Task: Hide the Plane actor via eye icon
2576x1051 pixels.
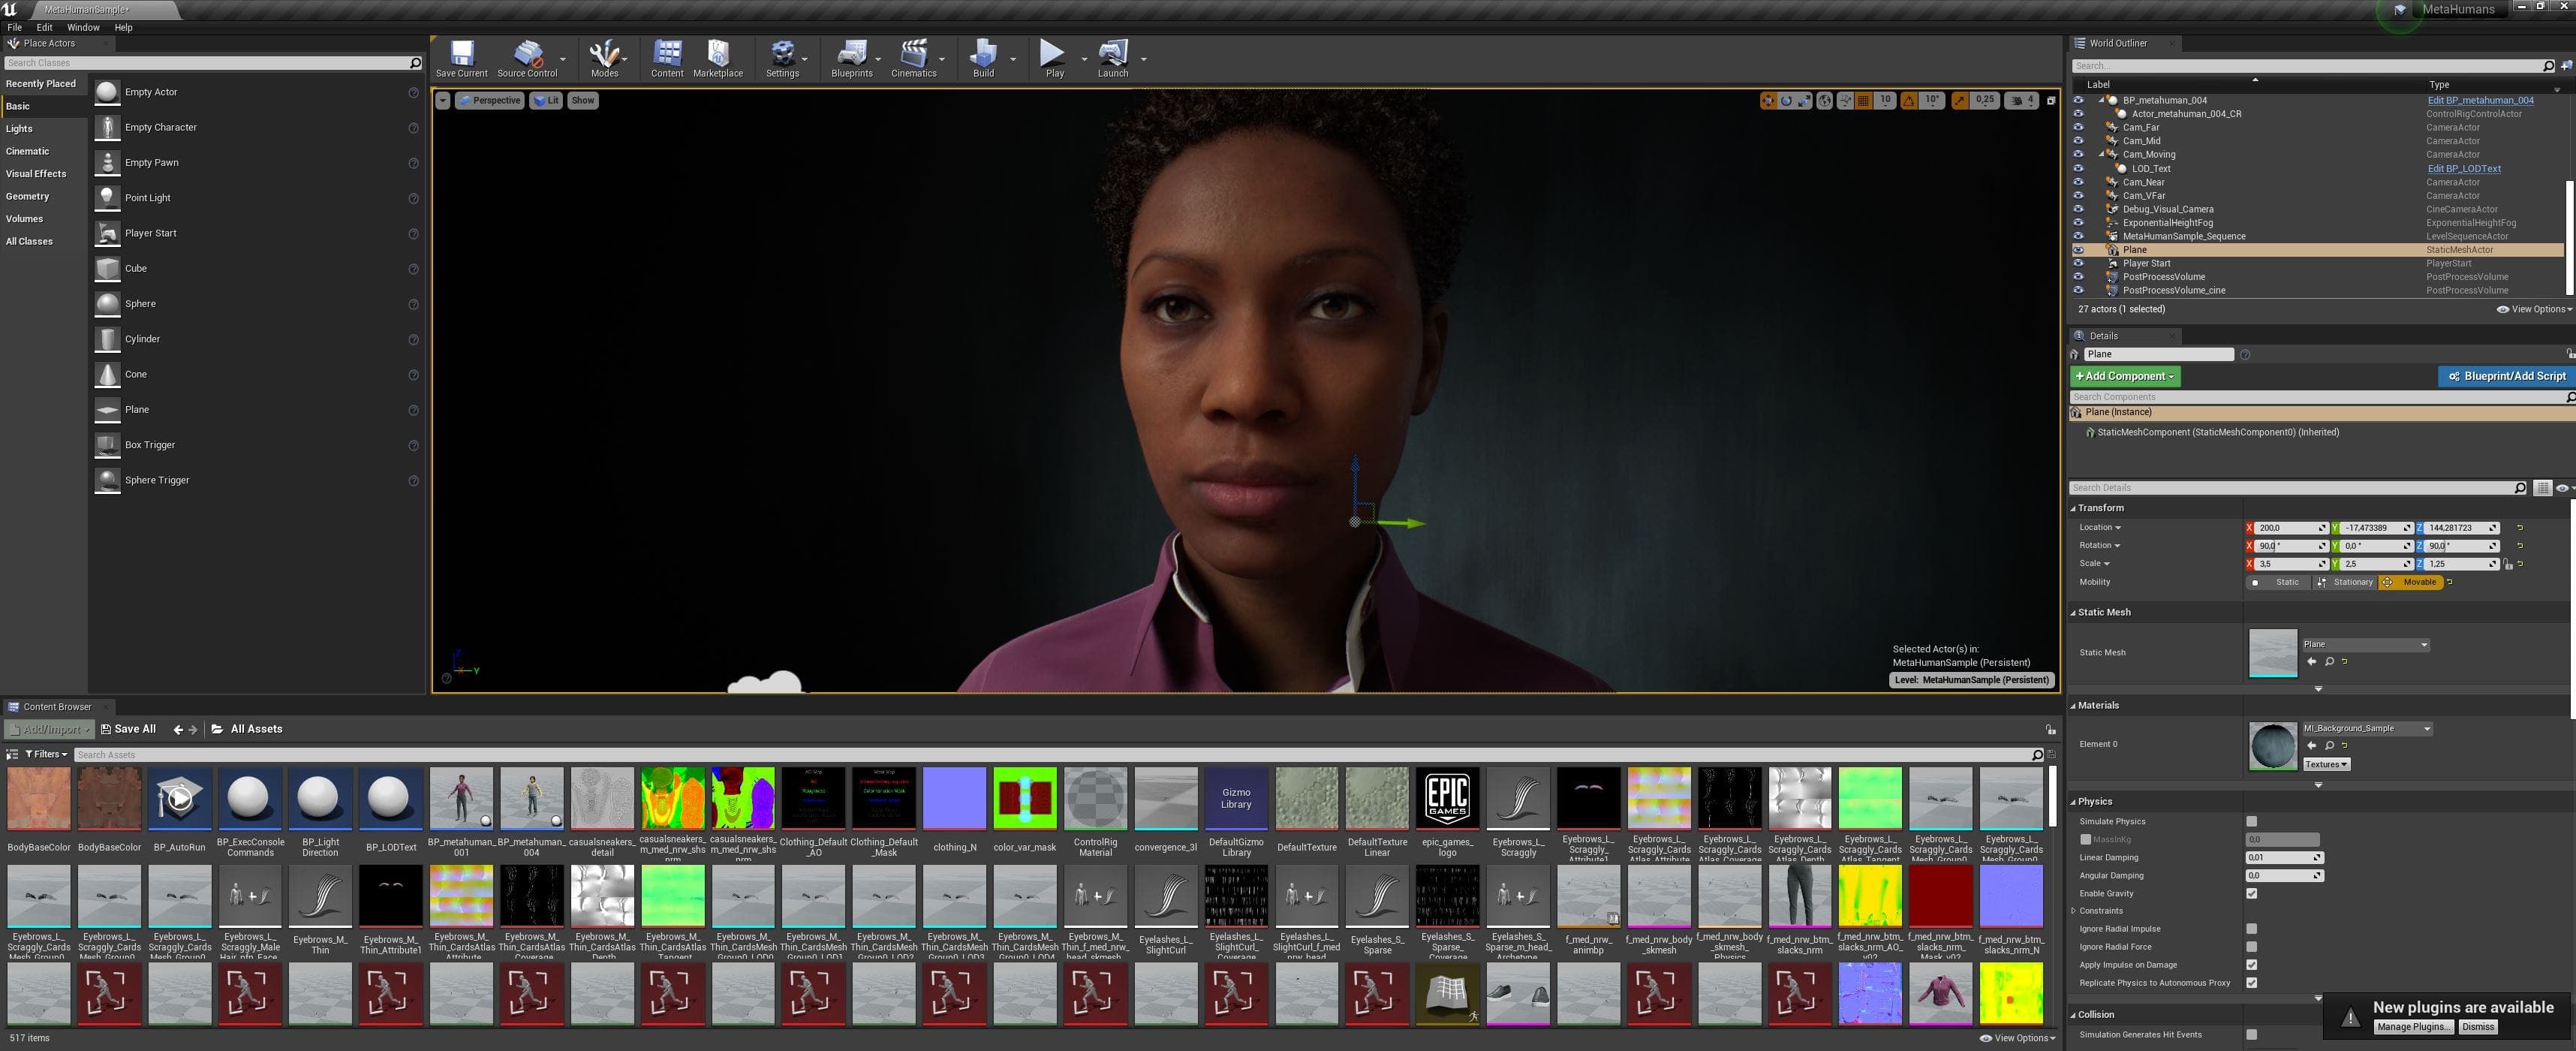Action: coord(2078,250)
